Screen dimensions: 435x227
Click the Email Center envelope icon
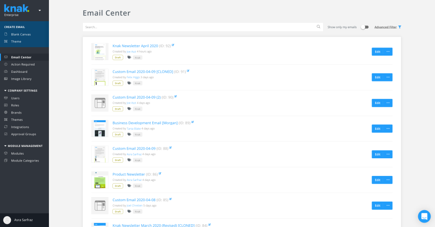[6, 57]
